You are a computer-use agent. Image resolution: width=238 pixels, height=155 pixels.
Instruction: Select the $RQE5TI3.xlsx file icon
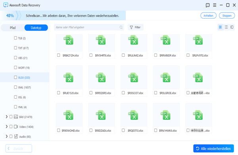[133, 115]
